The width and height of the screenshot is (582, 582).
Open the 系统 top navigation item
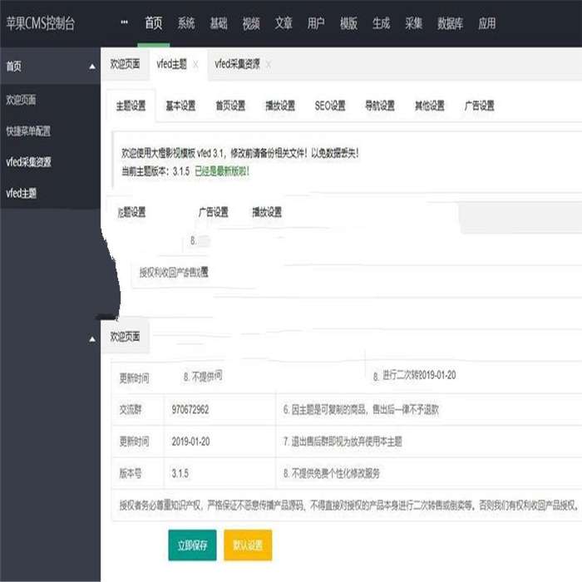(x=186, y=23)
